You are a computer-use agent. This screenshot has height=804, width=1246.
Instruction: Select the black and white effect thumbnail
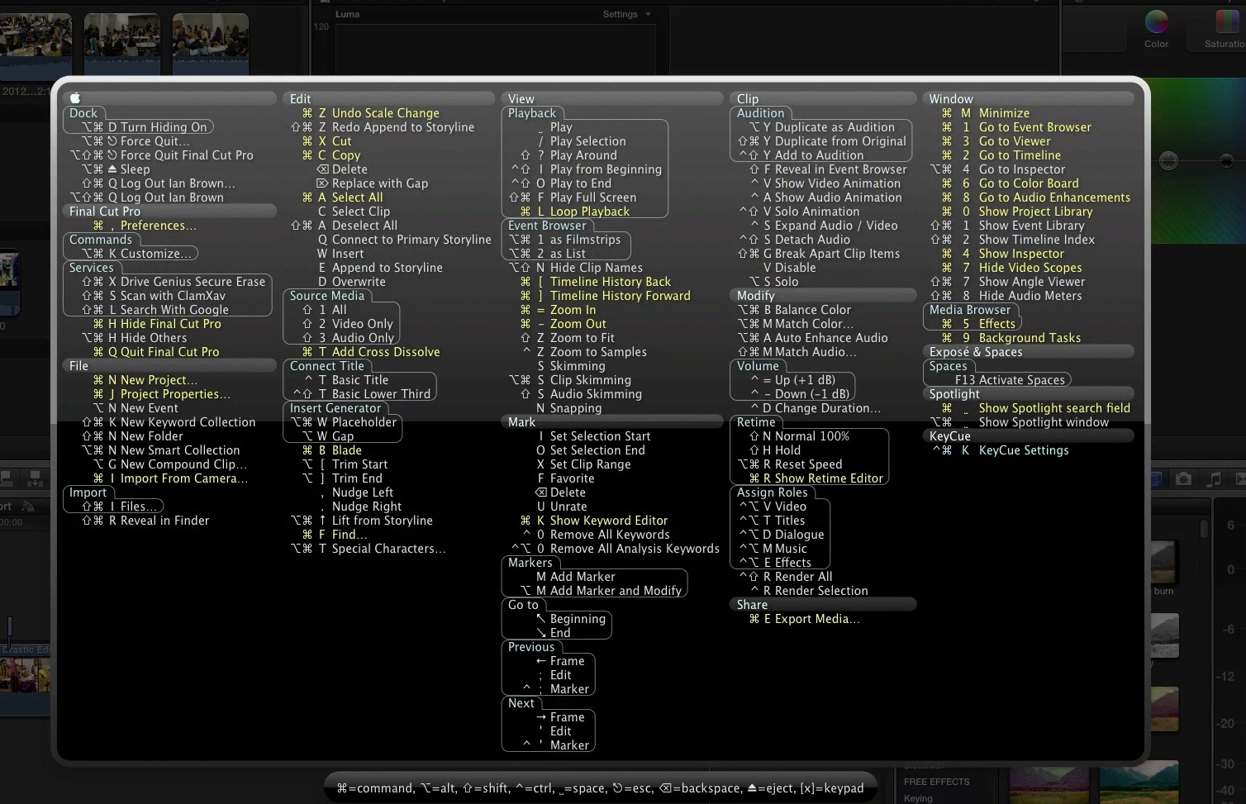[x=1163, y=635]
